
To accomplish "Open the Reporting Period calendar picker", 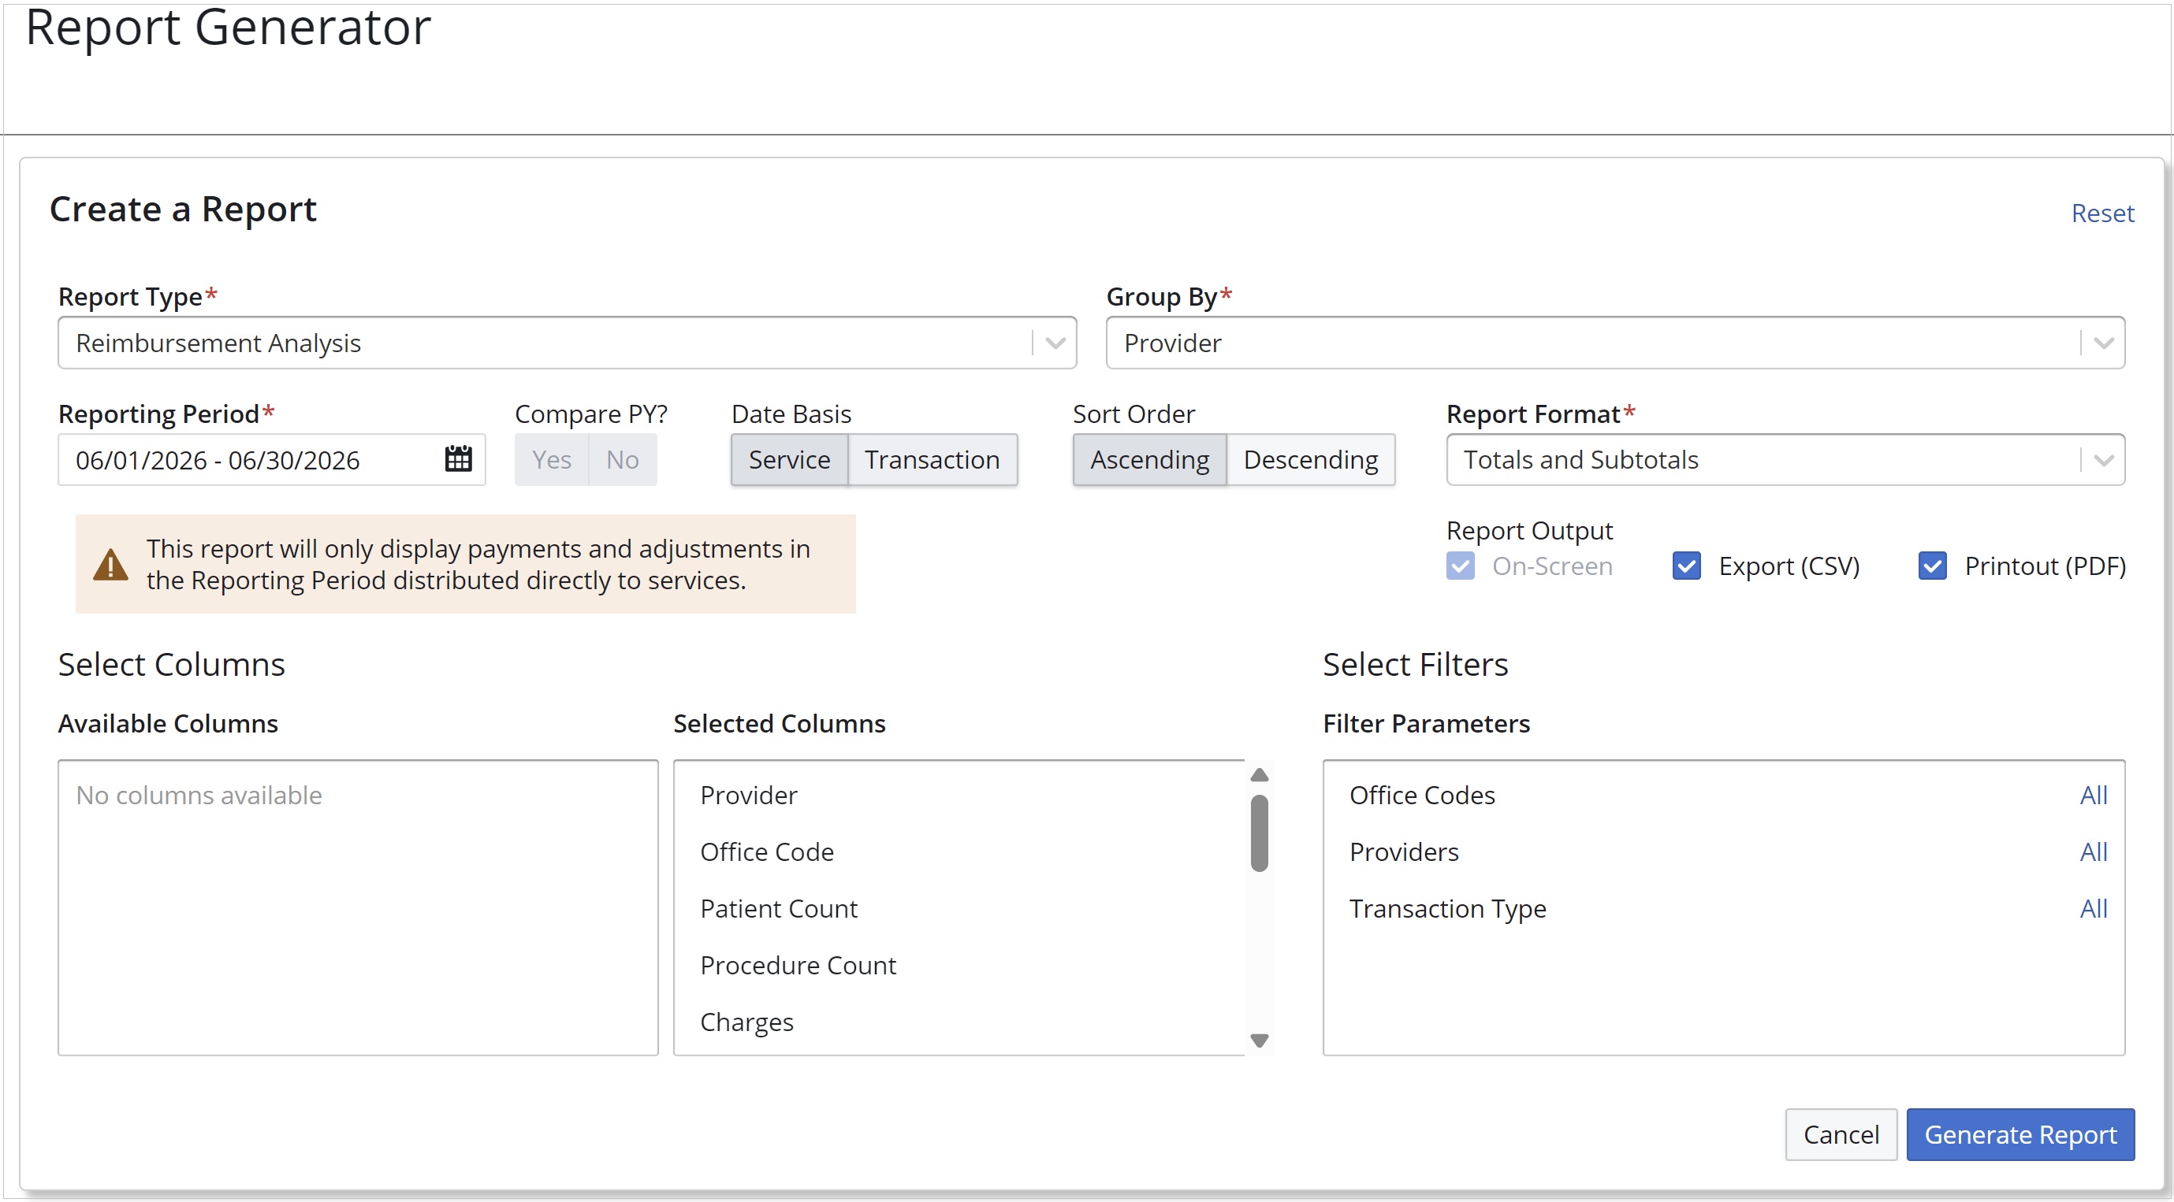I will click(x=458, y=460).
